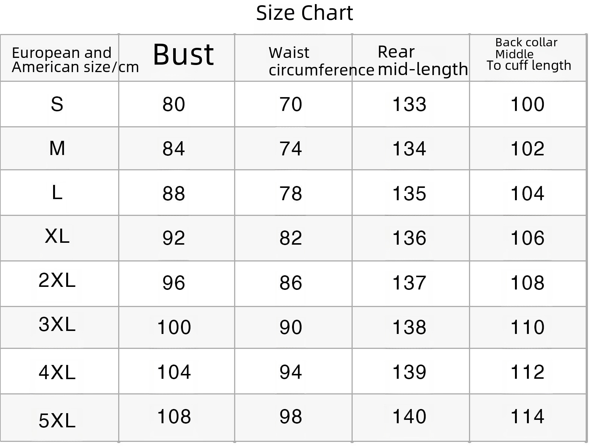This screenshot has height=446, width=598.
Task: Click the Waist circumference header
Action: [321, 61]
